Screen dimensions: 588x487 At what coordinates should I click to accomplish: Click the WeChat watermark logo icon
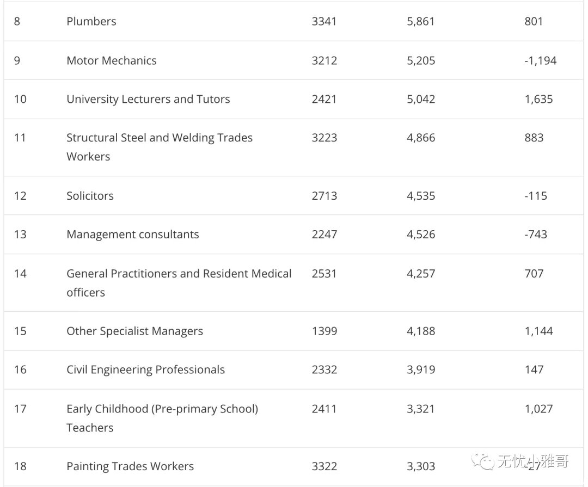pyautogui.click(x=483, y=461)
